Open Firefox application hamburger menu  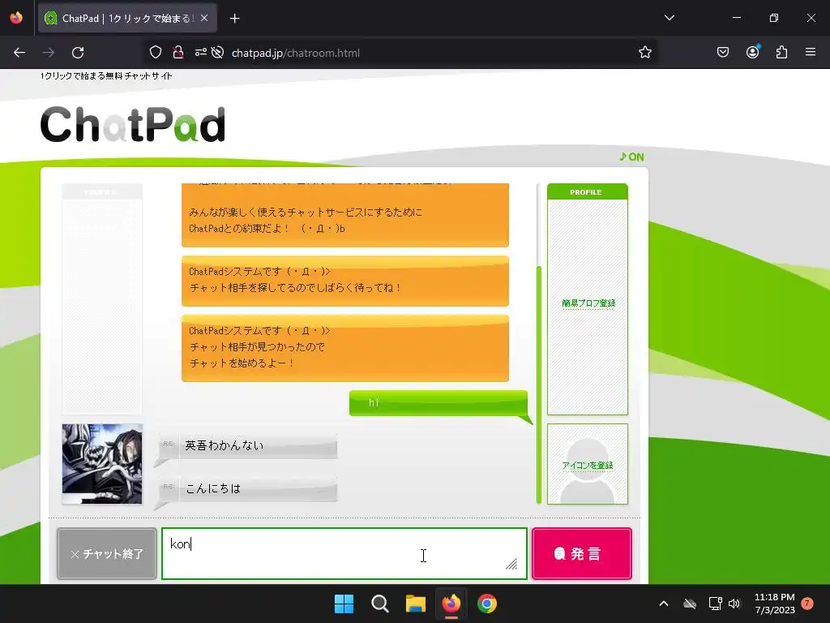click(811, 52)
